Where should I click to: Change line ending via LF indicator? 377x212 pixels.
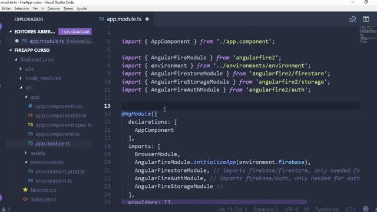[306, 210]
